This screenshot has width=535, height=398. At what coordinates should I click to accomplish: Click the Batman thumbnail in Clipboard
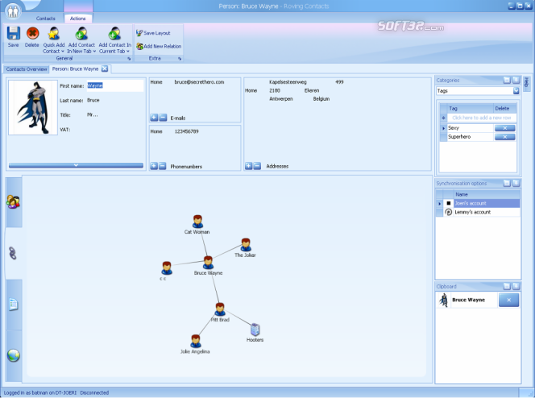click(444, 301)
